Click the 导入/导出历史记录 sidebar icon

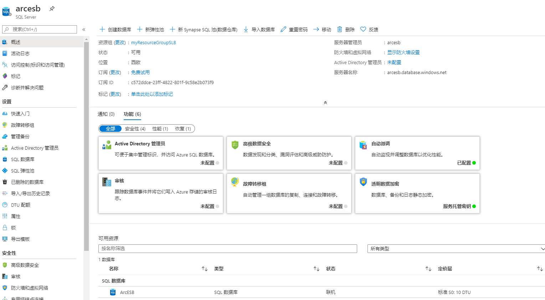5,193
